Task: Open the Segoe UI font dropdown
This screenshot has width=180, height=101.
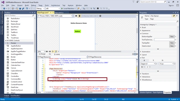Action: (x=148, y=64)
